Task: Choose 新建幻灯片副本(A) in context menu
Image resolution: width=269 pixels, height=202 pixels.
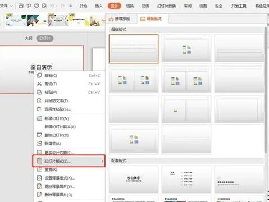Action: point(69,127)
